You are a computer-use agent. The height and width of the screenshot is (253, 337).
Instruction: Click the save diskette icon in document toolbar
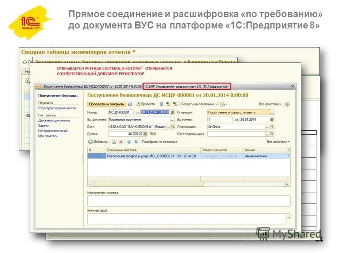[x=130, y=104]
